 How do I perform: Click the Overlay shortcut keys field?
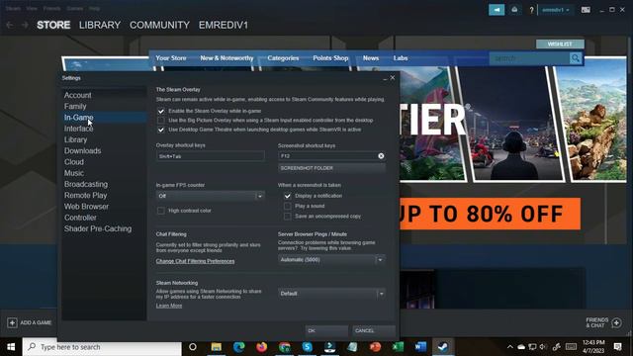coord(211,156)
